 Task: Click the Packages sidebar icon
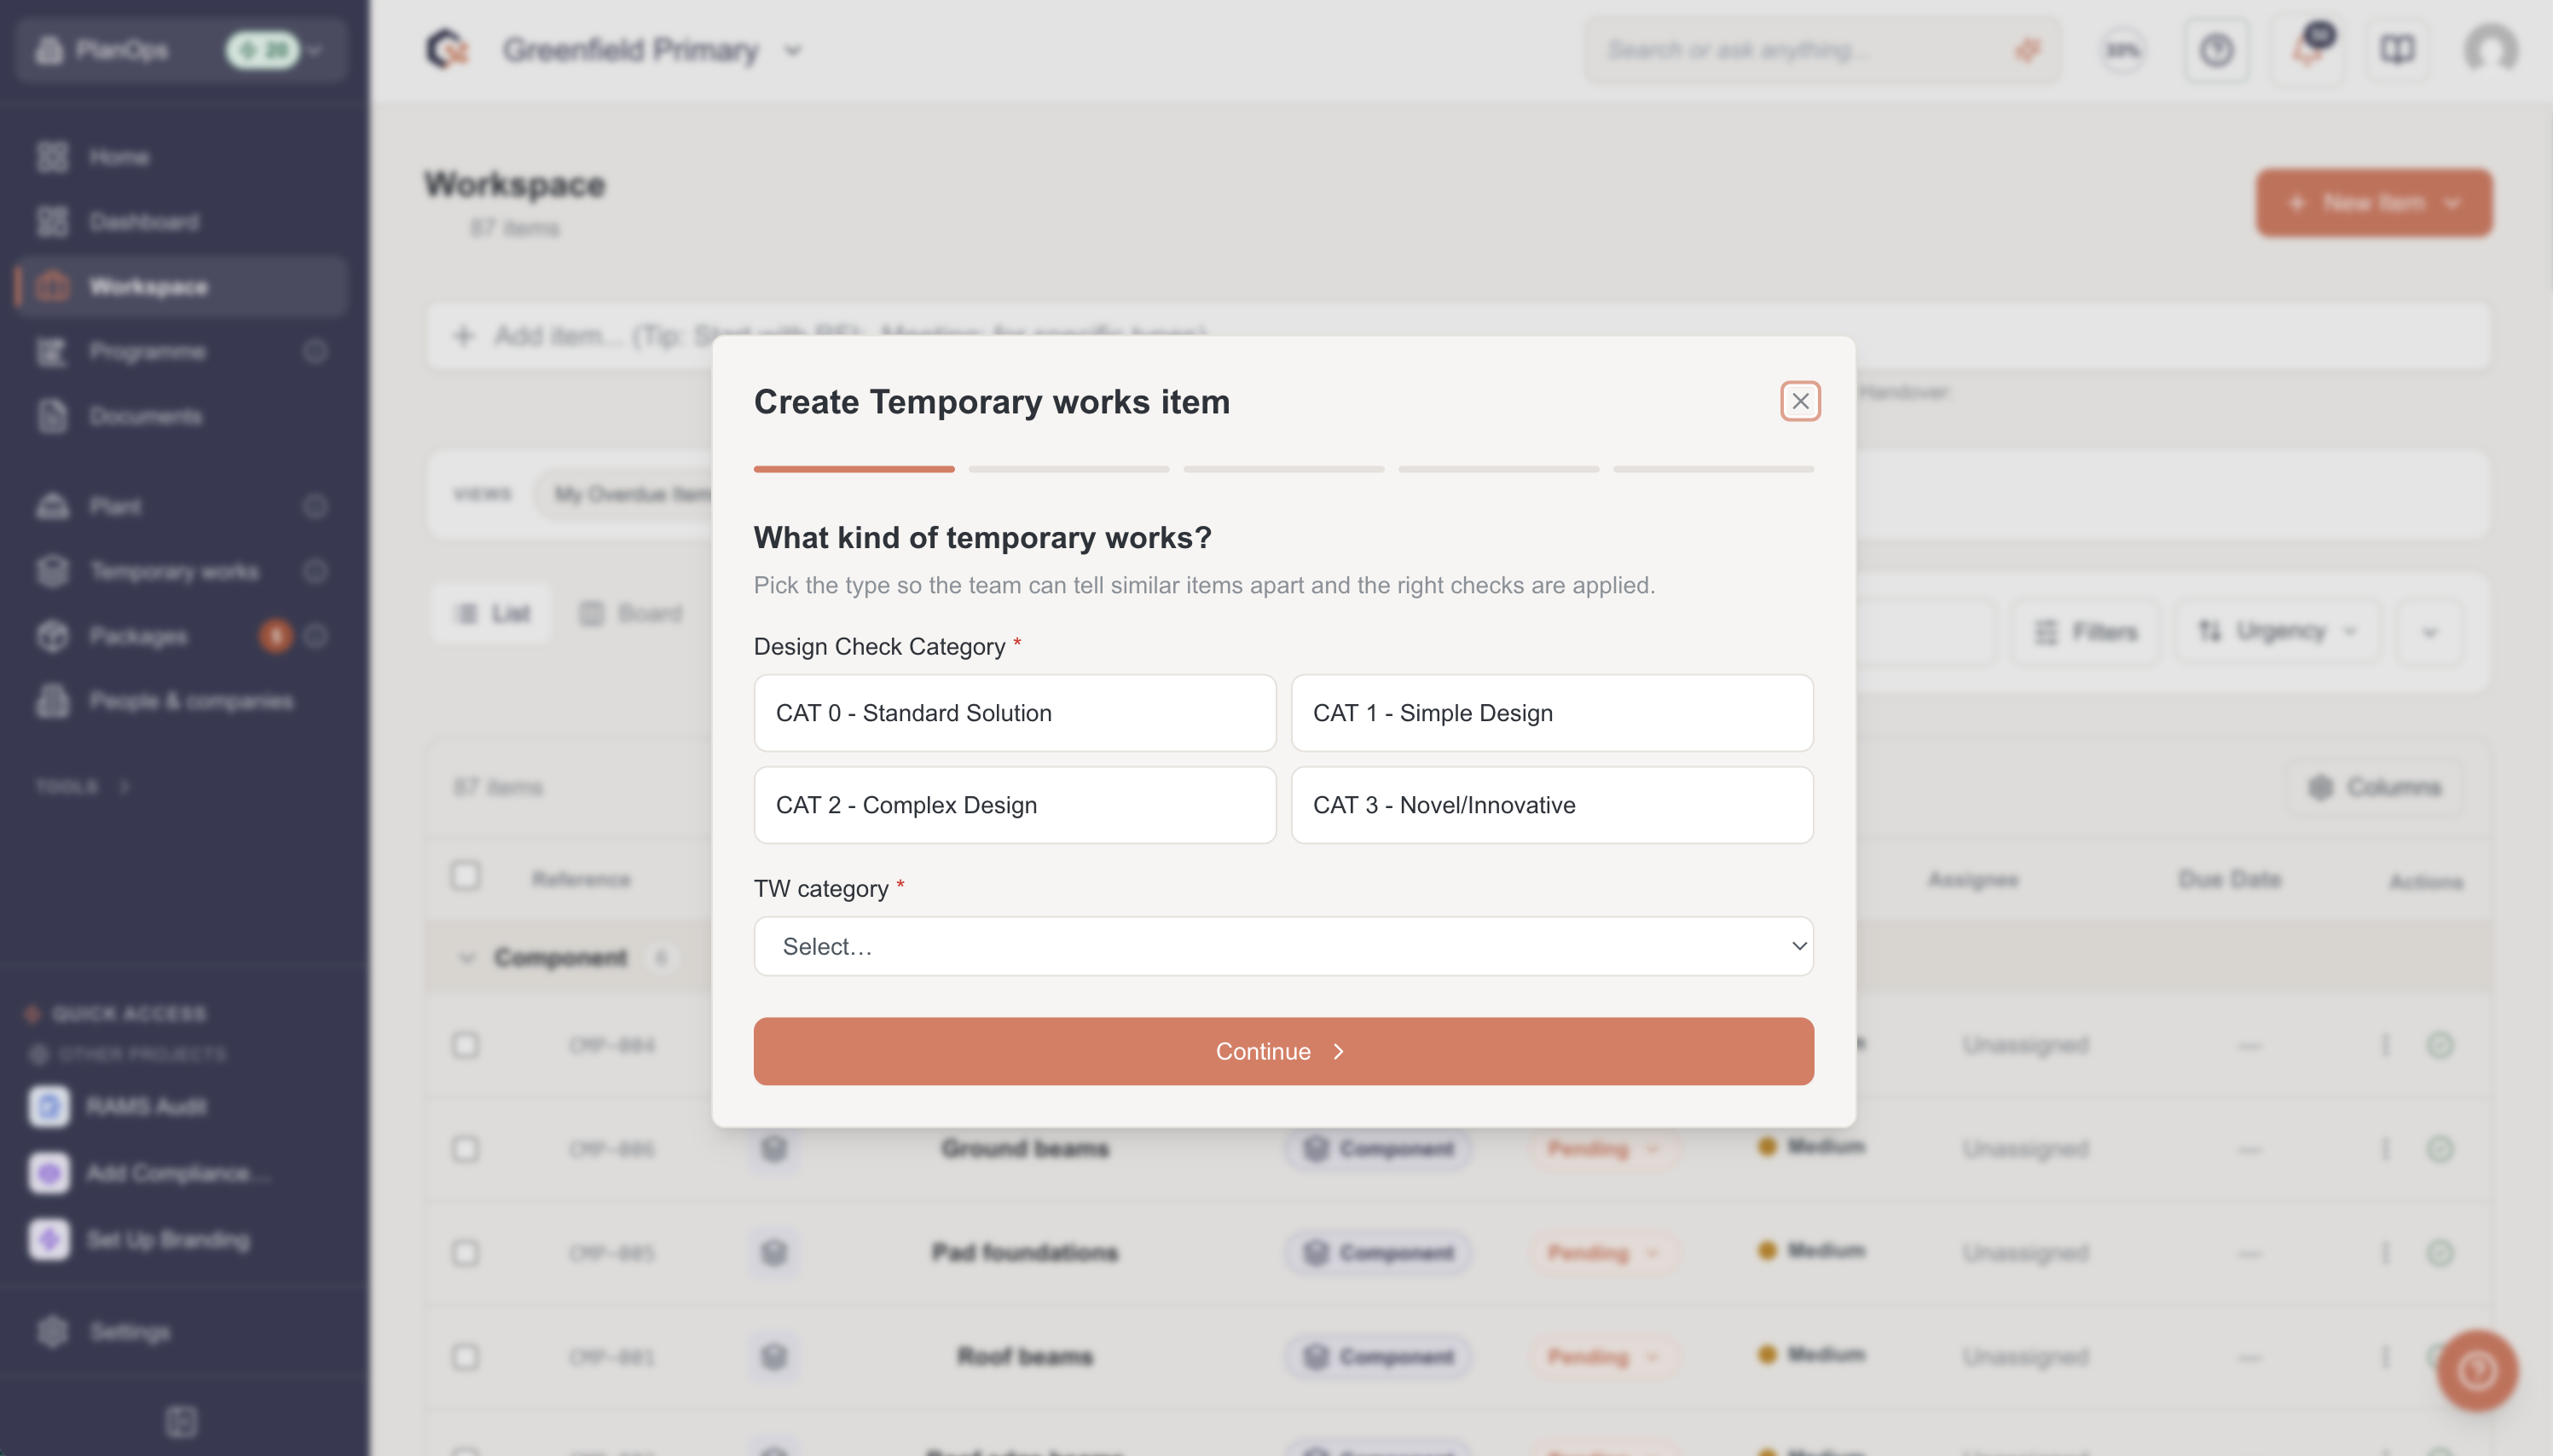[52, 636]
